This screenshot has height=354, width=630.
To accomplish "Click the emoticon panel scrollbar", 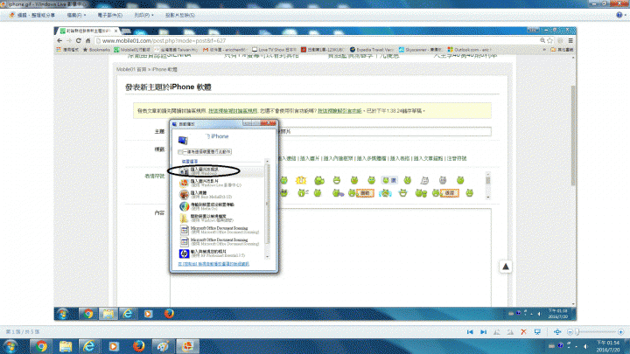I will click(x=488, y=185).
